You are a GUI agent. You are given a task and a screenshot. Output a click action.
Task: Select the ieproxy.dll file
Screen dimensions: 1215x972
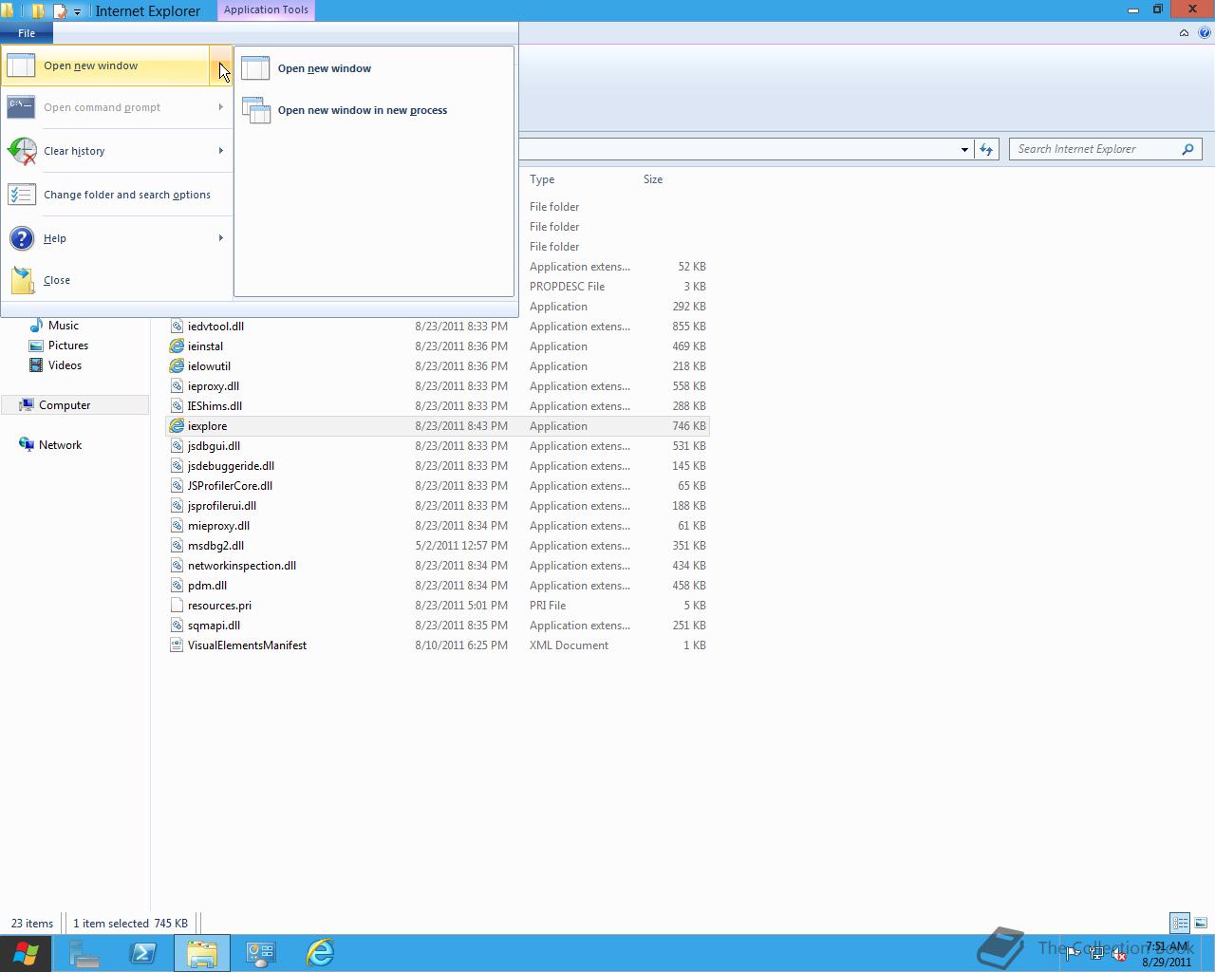tap(438, 386)
